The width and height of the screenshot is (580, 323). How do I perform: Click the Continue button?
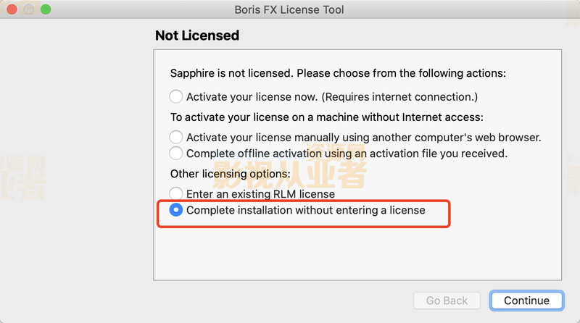click(x=527, y=301)
